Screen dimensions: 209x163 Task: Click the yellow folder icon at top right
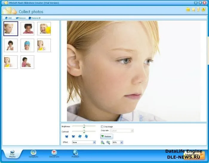tap(188, 10)
